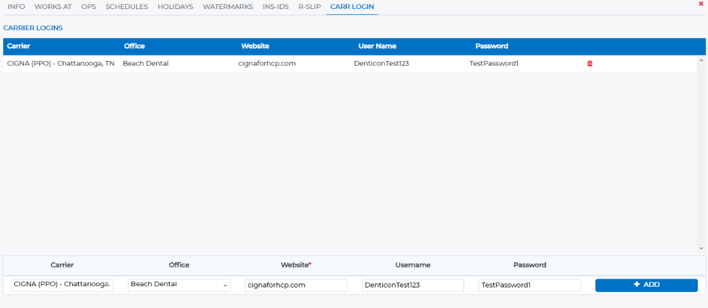
Task: Click the Carrier input field
Action: (63, 285)
